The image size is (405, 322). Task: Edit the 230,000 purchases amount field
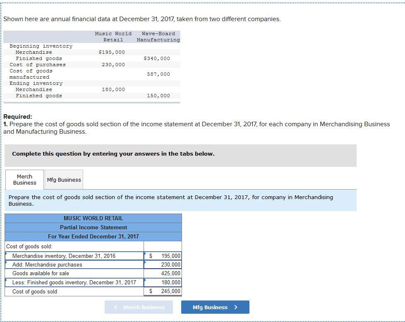click(x=163, y=264)
